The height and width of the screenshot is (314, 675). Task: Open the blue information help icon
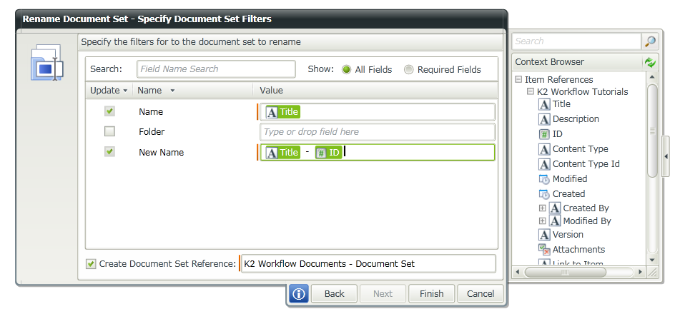(299, 293)
